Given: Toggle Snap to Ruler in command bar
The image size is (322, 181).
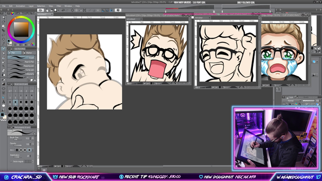Looking at the screenshot, I should point(103,10).
